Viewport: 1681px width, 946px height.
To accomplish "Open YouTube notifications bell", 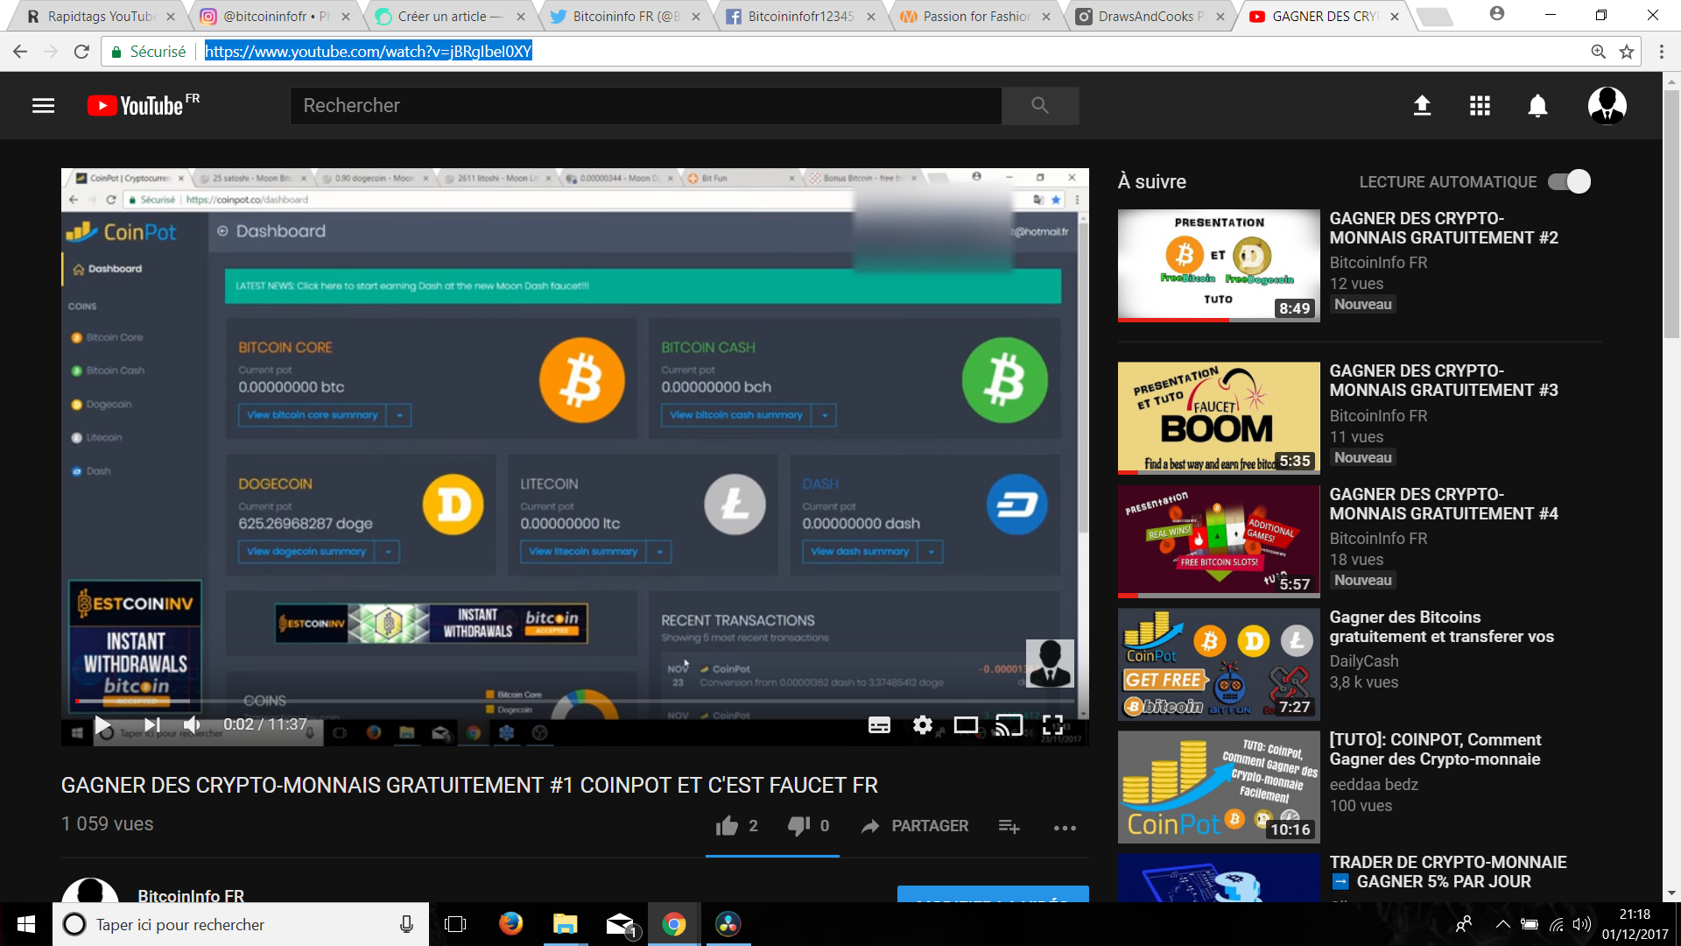I will 1537,105.
